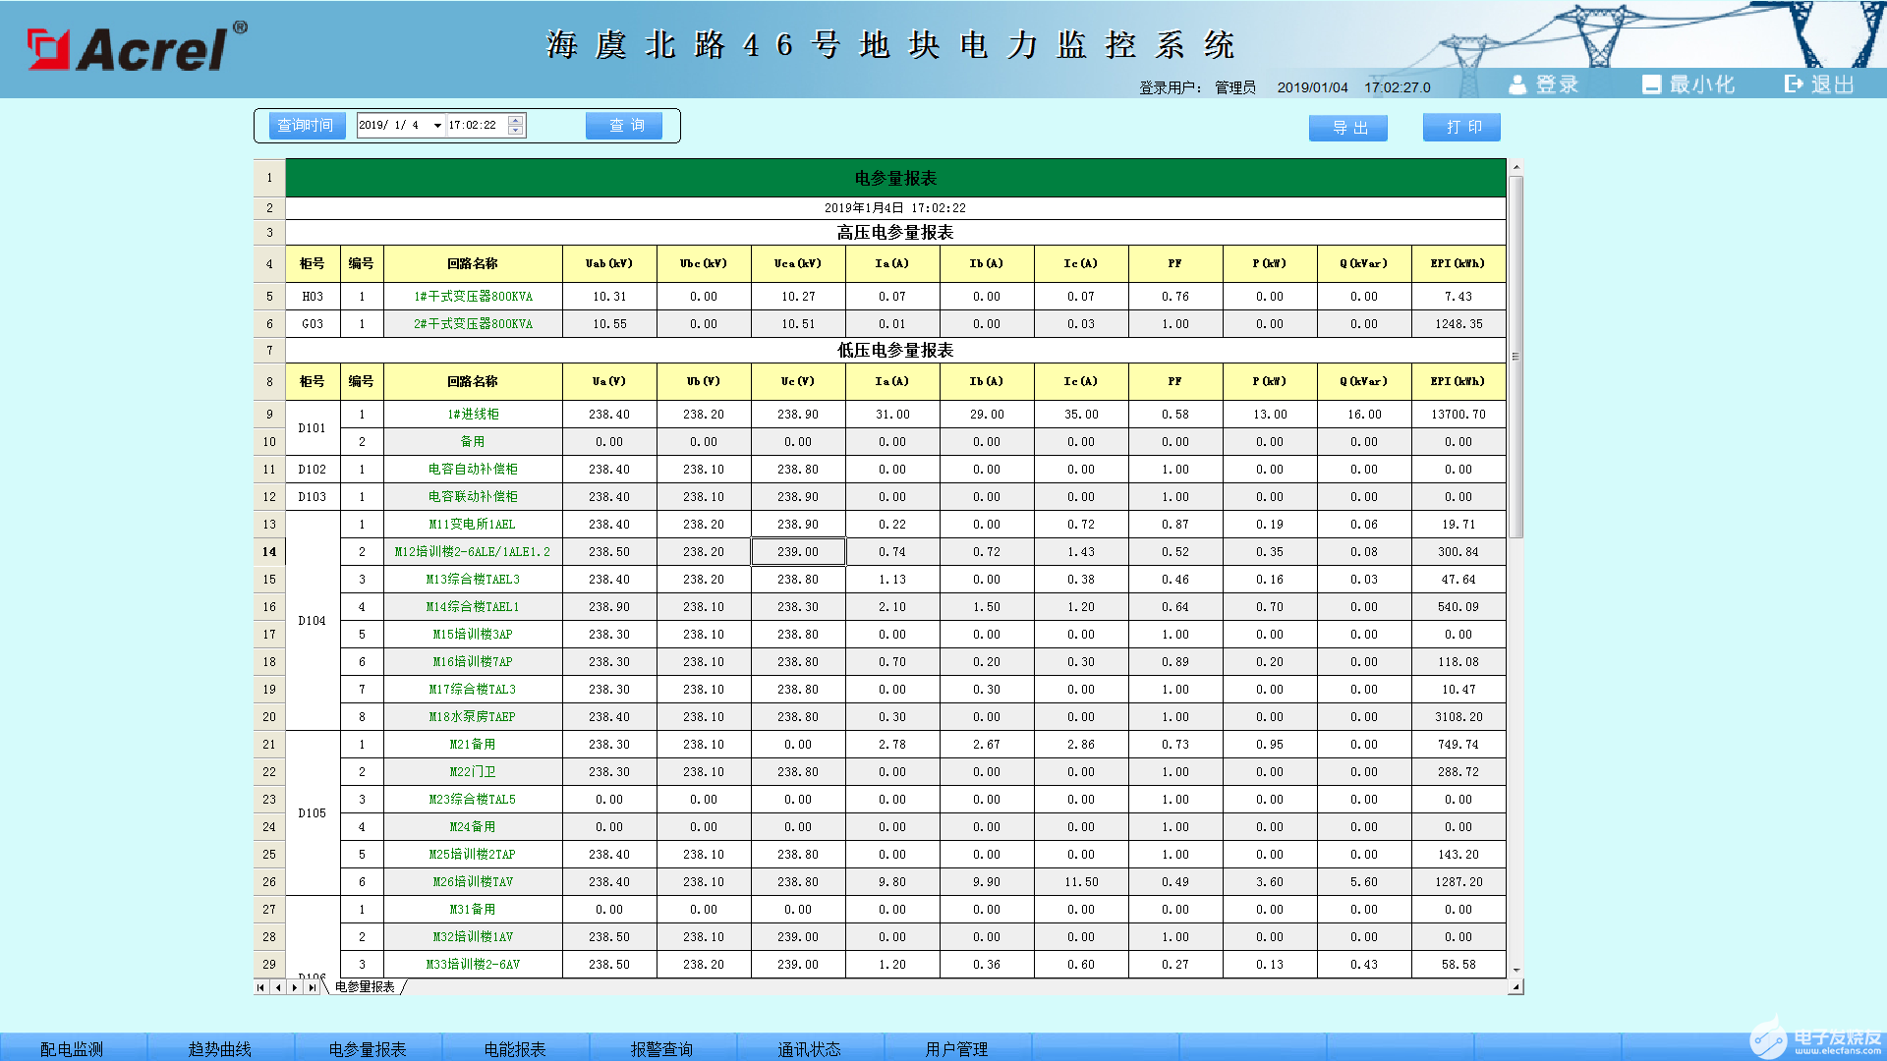1887x1061 pixels.
Task: Open the 趋势曲线 bottom menu
Action: coord(220,1048)
